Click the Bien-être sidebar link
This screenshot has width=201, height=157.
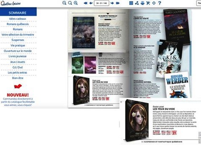coord(18,78)
